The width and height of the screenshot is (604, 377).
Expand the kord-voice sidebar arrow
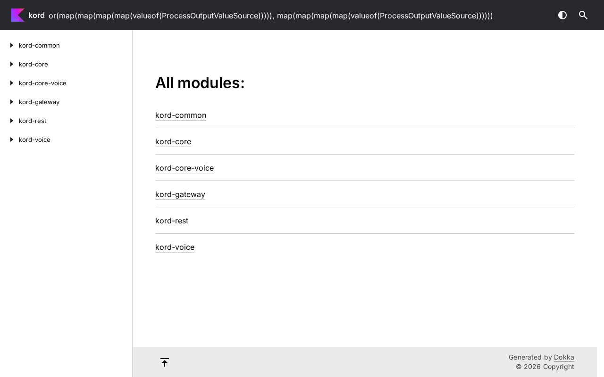click(x=12, y=139)
